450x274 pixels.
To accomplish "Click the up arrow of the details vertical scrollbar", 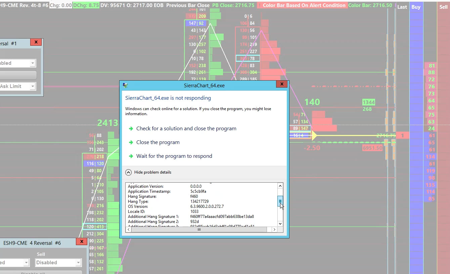I will pyautogui.click(x=280, y=186).
